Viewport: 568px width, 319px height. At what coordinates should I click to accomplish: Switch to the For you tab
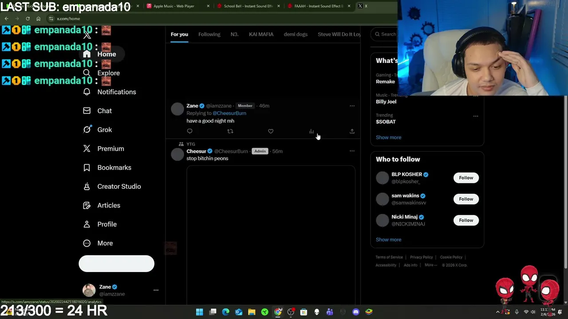179,34
